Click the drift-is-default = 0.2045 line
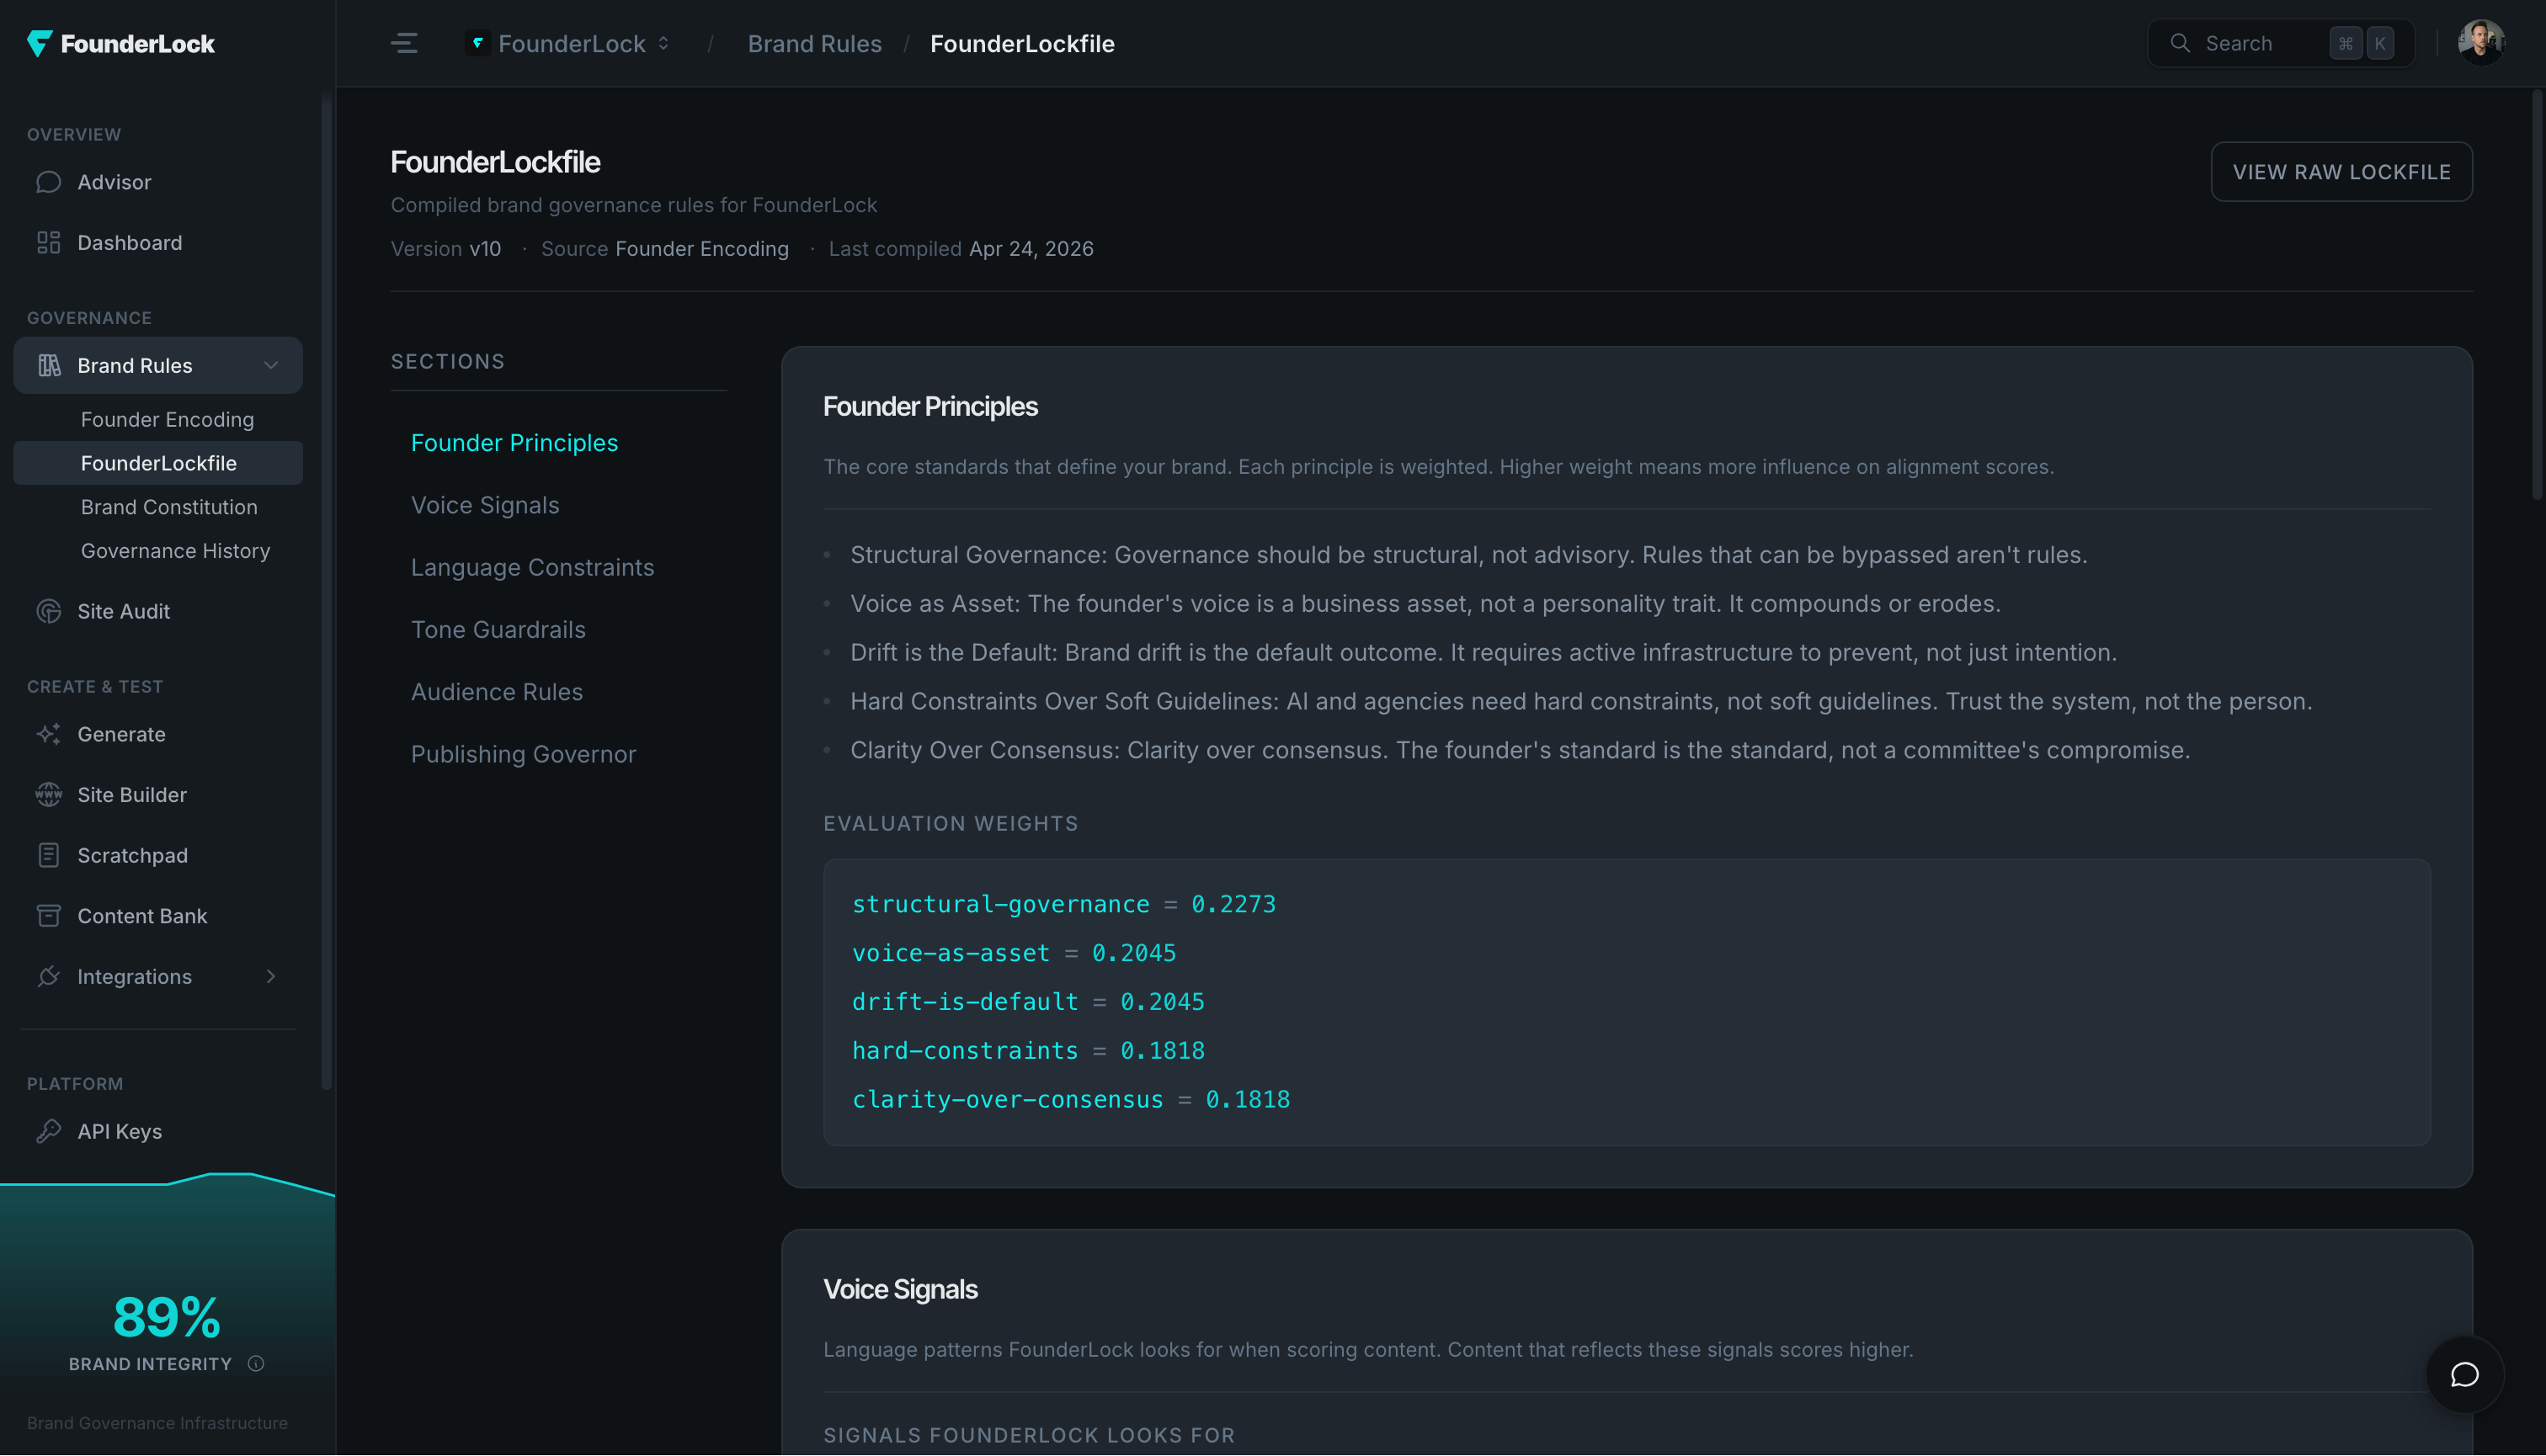This screenshot has height=1456, width=2546. pos(1028,1002)
